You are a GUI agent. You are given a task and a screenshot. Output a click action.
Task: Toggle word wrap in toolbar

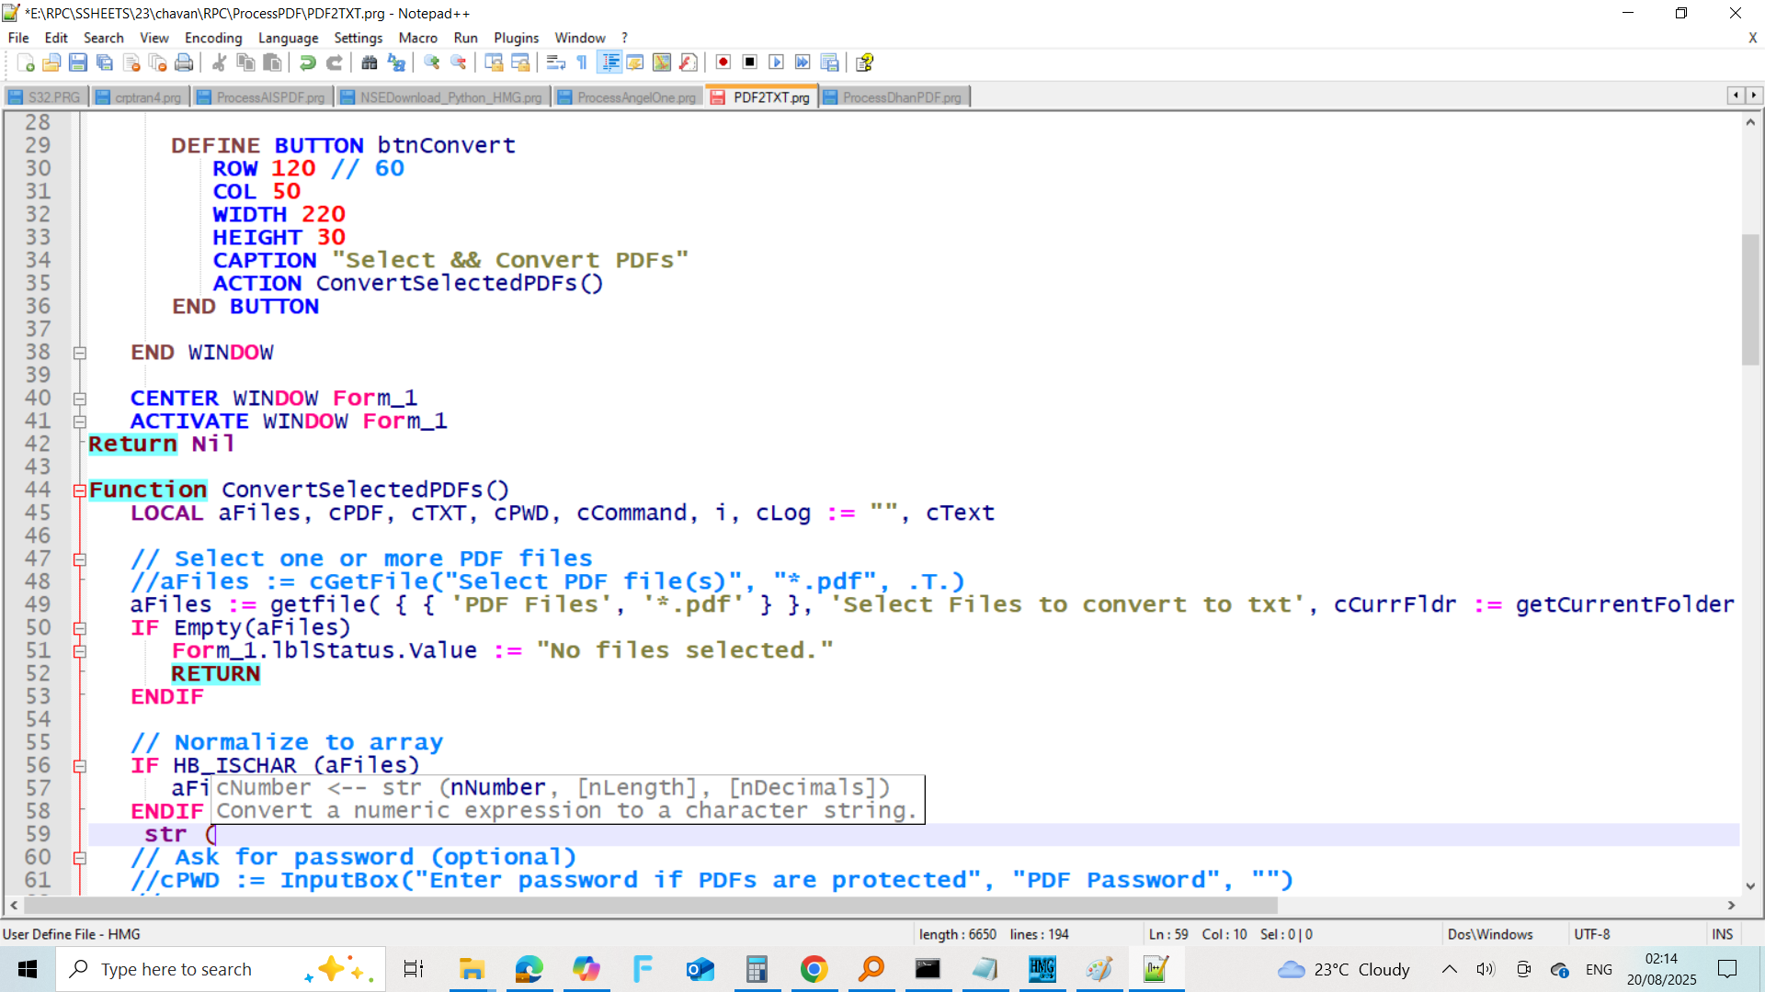[555, 62]
